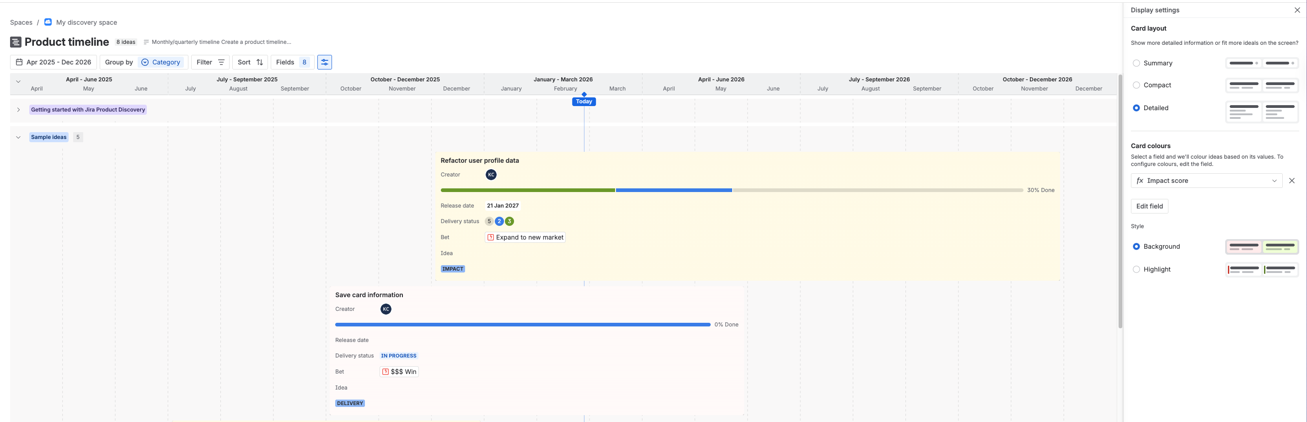Open the Filter menu

210,62
